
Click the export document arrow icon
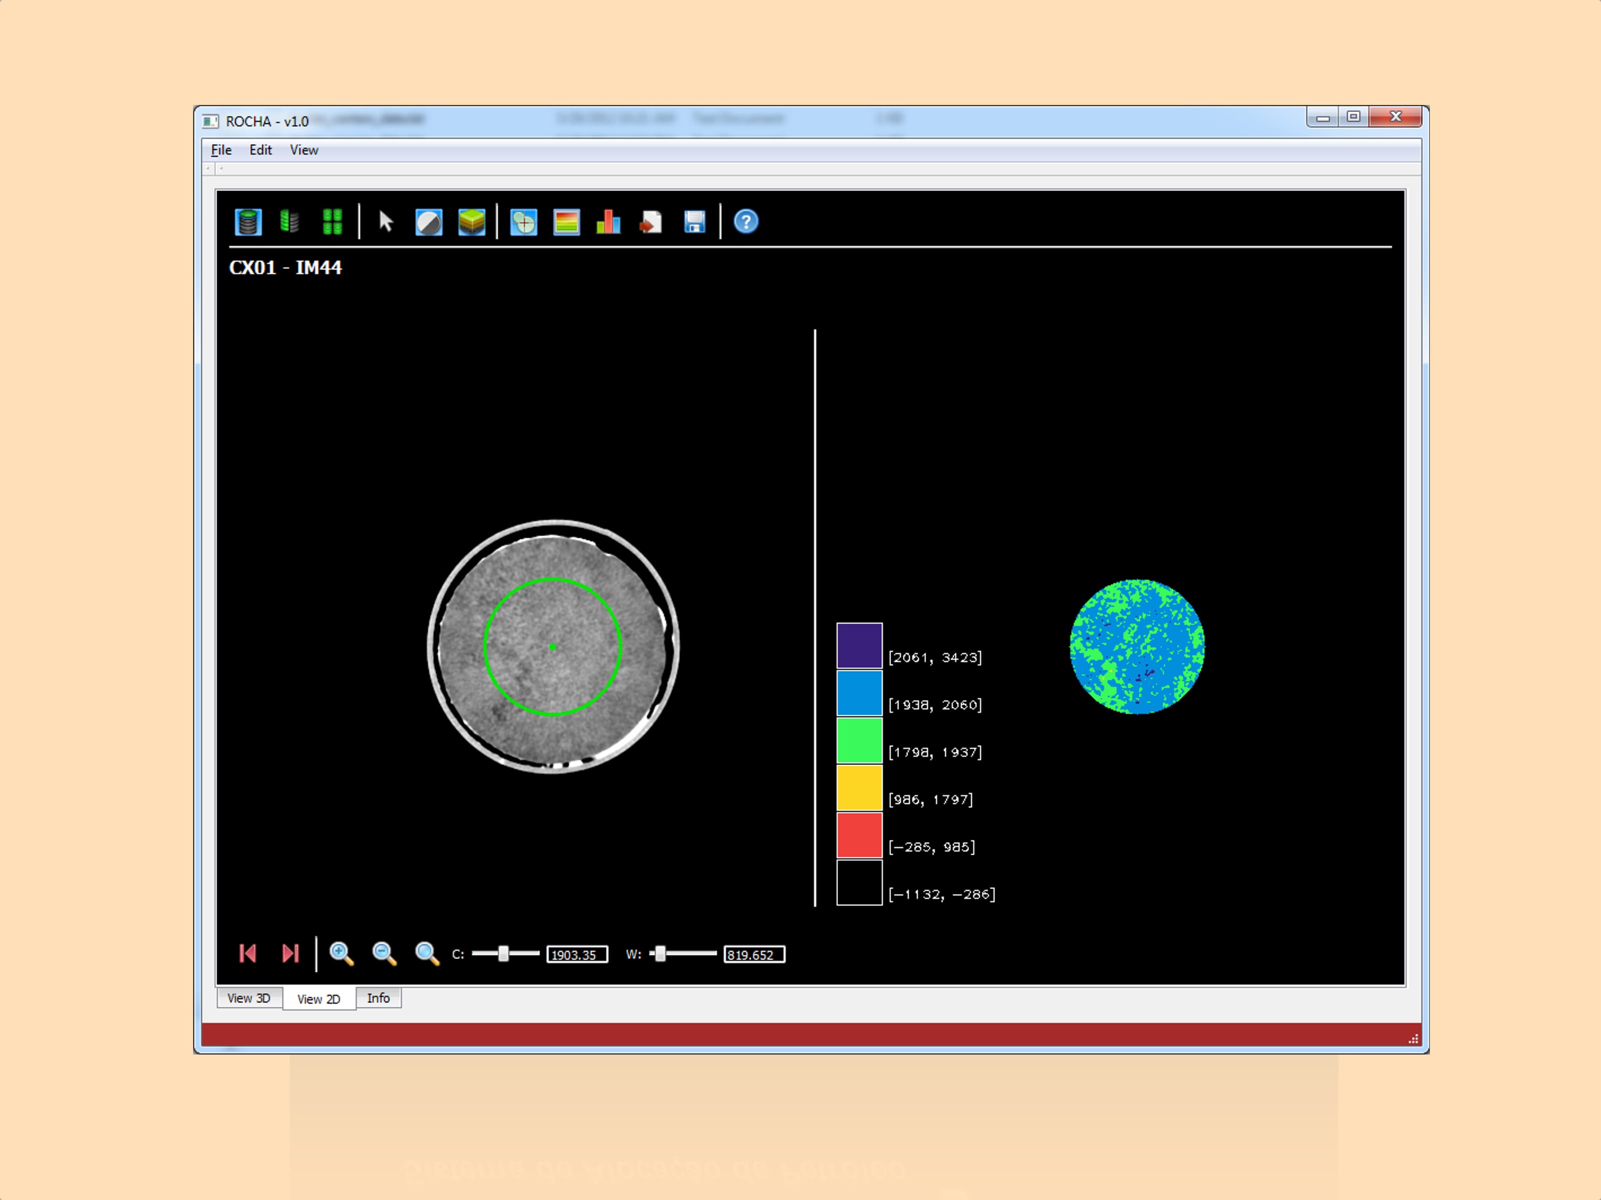[651, 222]
